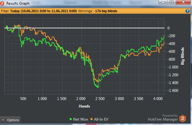Click the Powered by Hold'em Manager text
This screenshot has height=125, width=192.
[x=163, y=118]
